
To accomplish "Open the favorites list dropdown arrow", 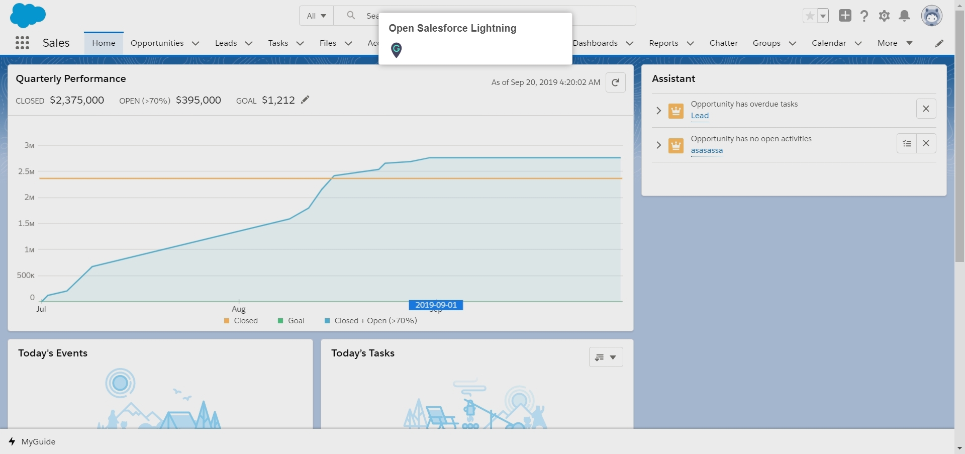I will pos(823,16).
